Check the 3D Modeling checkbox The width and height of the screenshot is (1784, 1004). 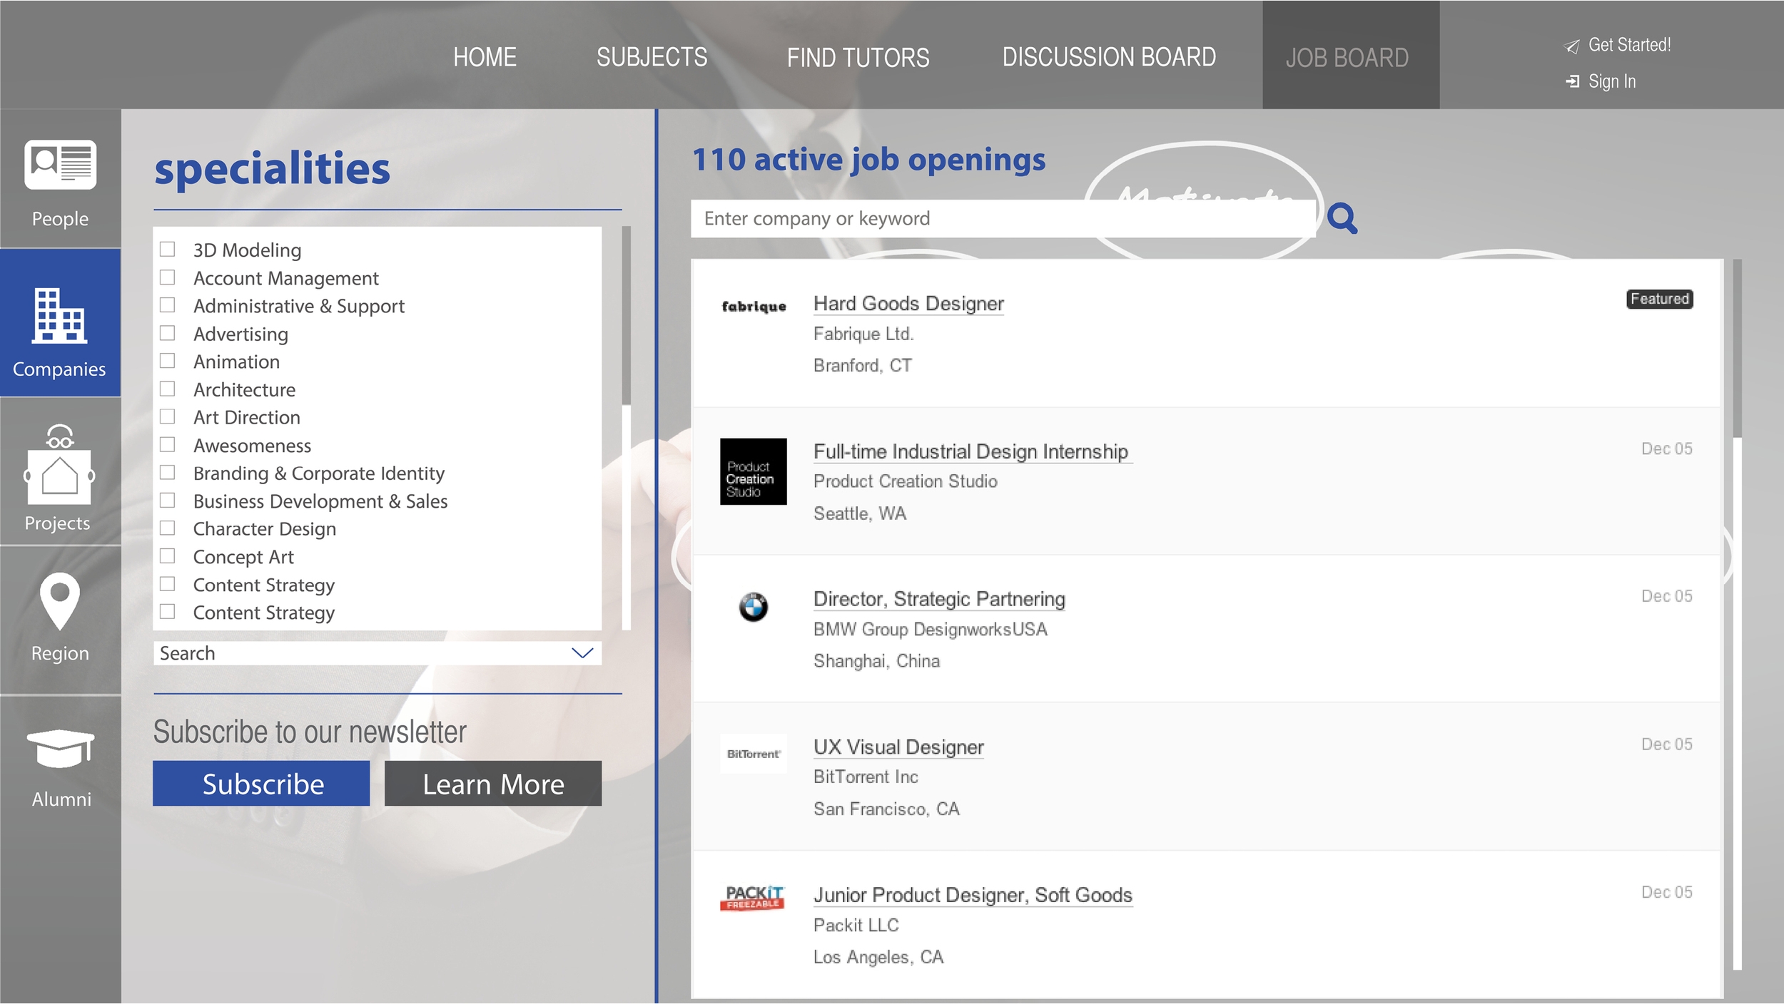point(168,250)
